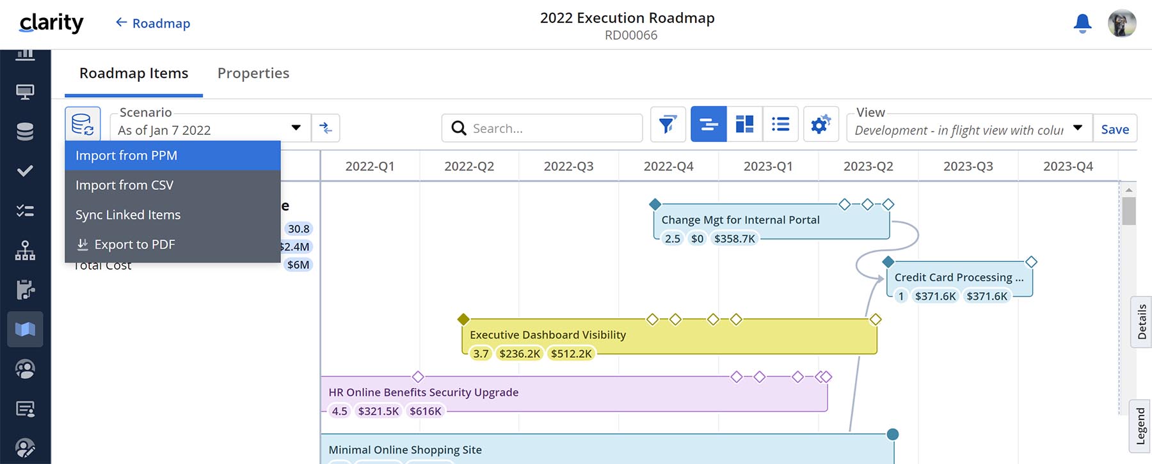
Task: Select the Credit Card Processing bar
Action: click(x=959, y=280)
